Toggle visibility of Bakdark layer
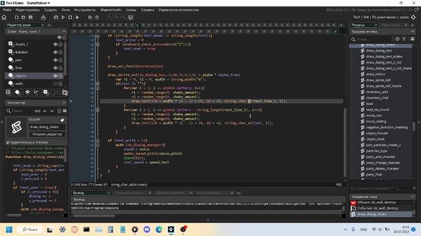This screenshot has width=421, height=236. click(55, 52)
